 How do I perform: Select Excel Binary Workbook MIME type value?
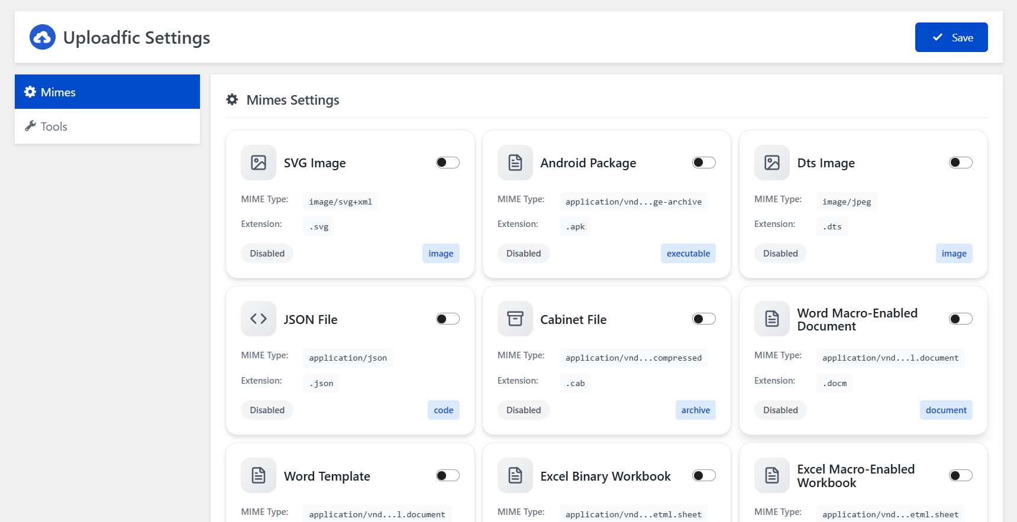click(634, 514)
